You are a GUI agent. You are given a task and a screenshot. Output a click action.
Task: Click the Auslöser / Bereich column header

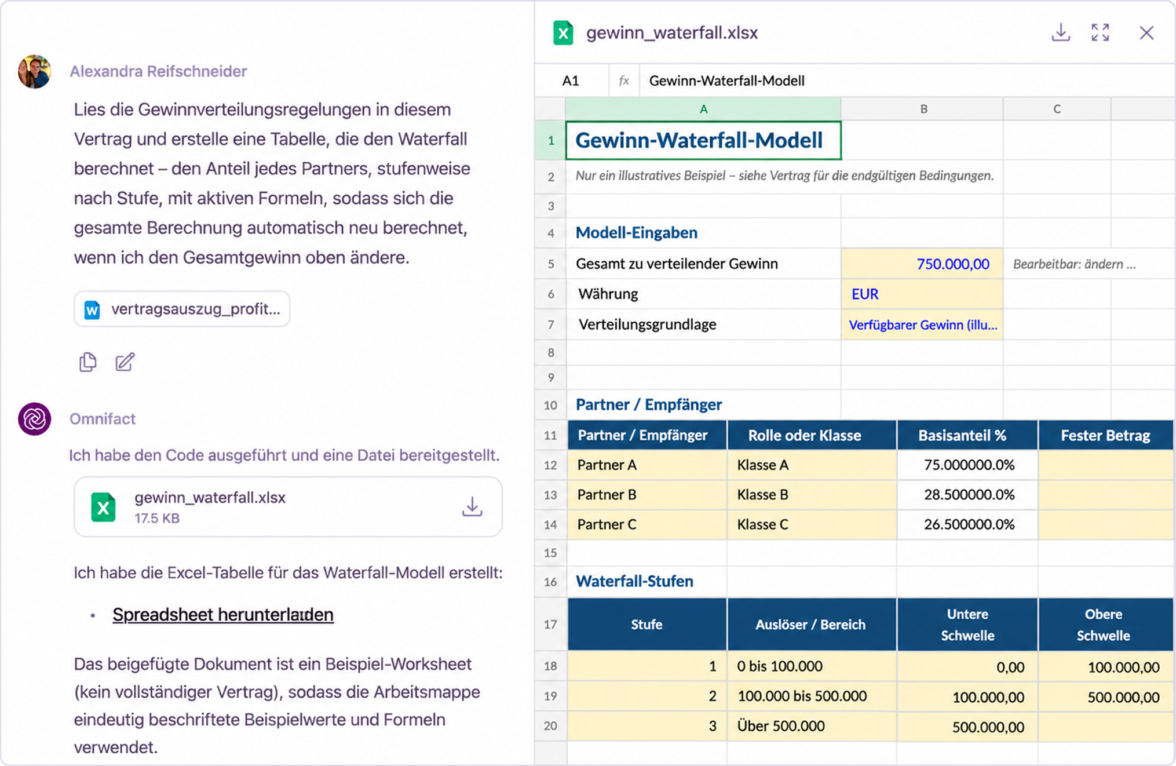pos(812,625)
